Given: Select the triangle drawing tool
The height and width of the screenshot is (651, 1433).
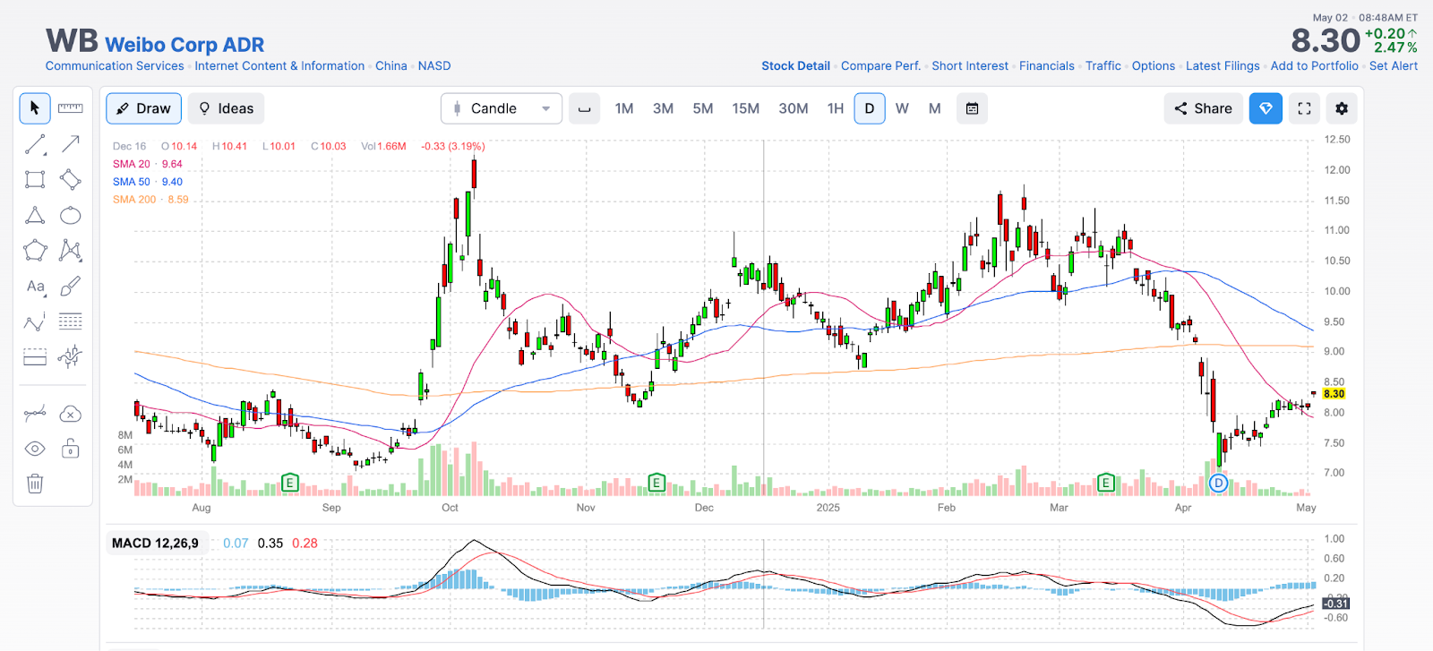Looking at the screenshot, I should 35,216.
